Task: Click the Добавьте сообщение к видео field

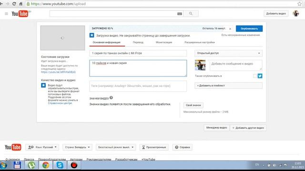Action: click(x=236, y=66)
